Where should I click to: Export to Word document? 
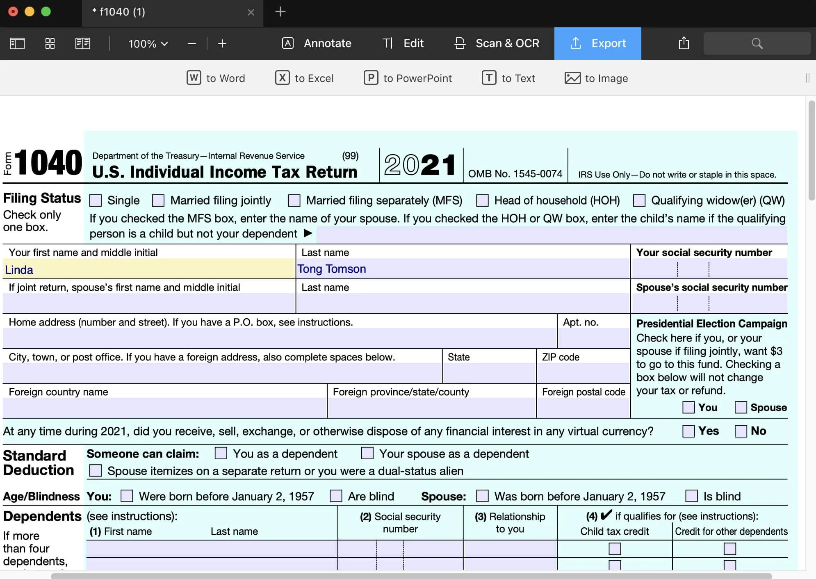tap(216, 78)
